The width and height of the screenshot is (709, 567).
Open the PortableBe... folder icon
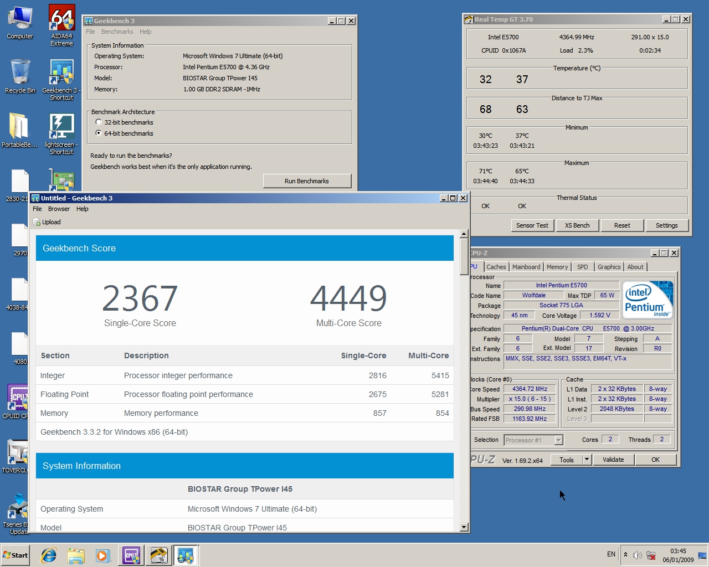pos(19,131)
